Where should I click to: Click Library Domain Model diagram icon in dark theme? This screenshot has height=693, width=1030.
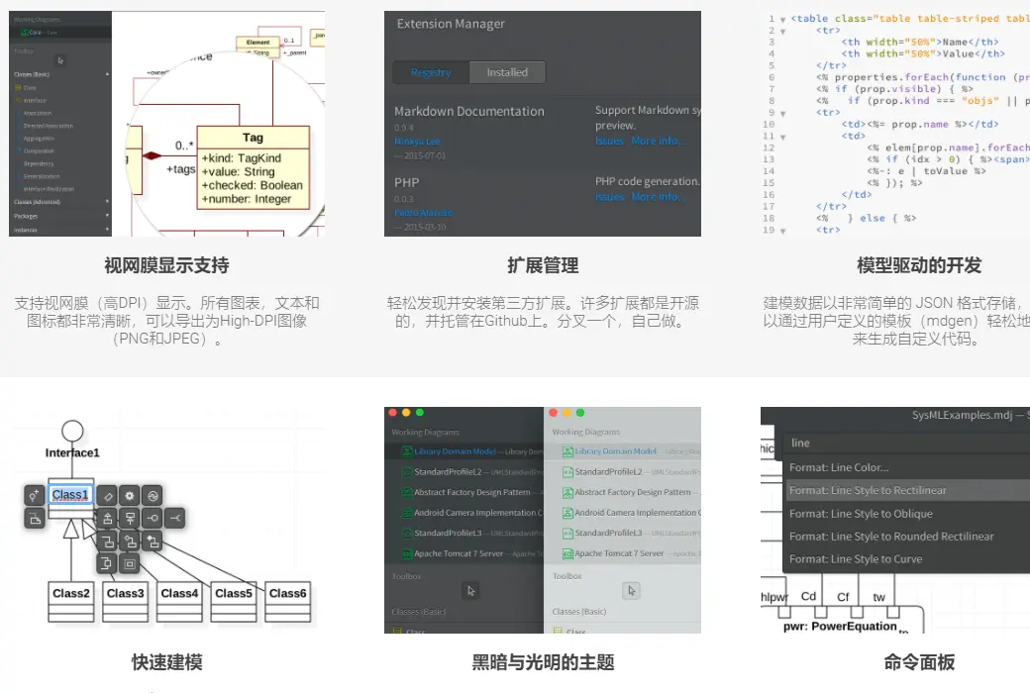click(x=407, y=451)
